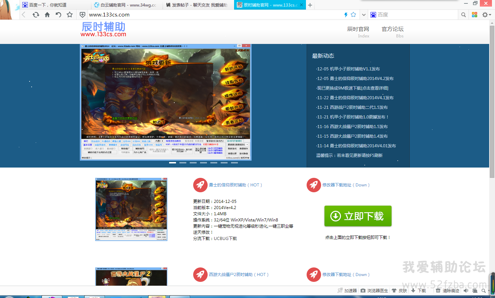Click 当前版本：2014Ver4.2 text

pos(214,207)
